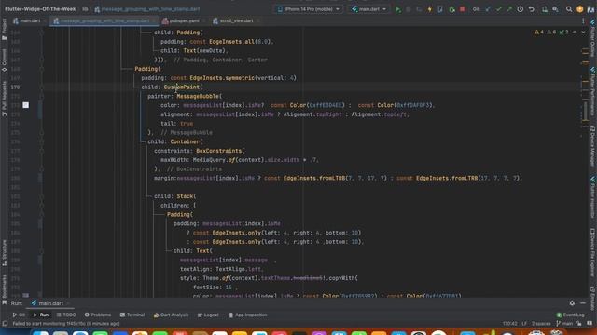Open the Flutter Outline right sidebar

[x=593, y=37]
